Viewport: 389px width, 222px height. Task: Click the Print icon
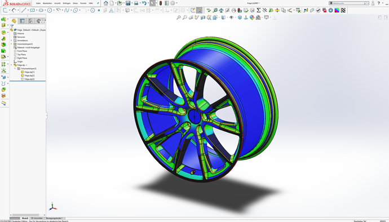point(136,3)
